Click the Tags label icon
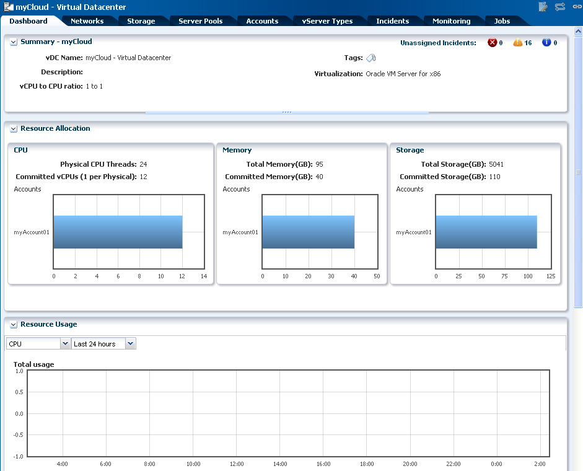Image resolution: width=583 pixels, height=471 pixels. coord(371,58)
